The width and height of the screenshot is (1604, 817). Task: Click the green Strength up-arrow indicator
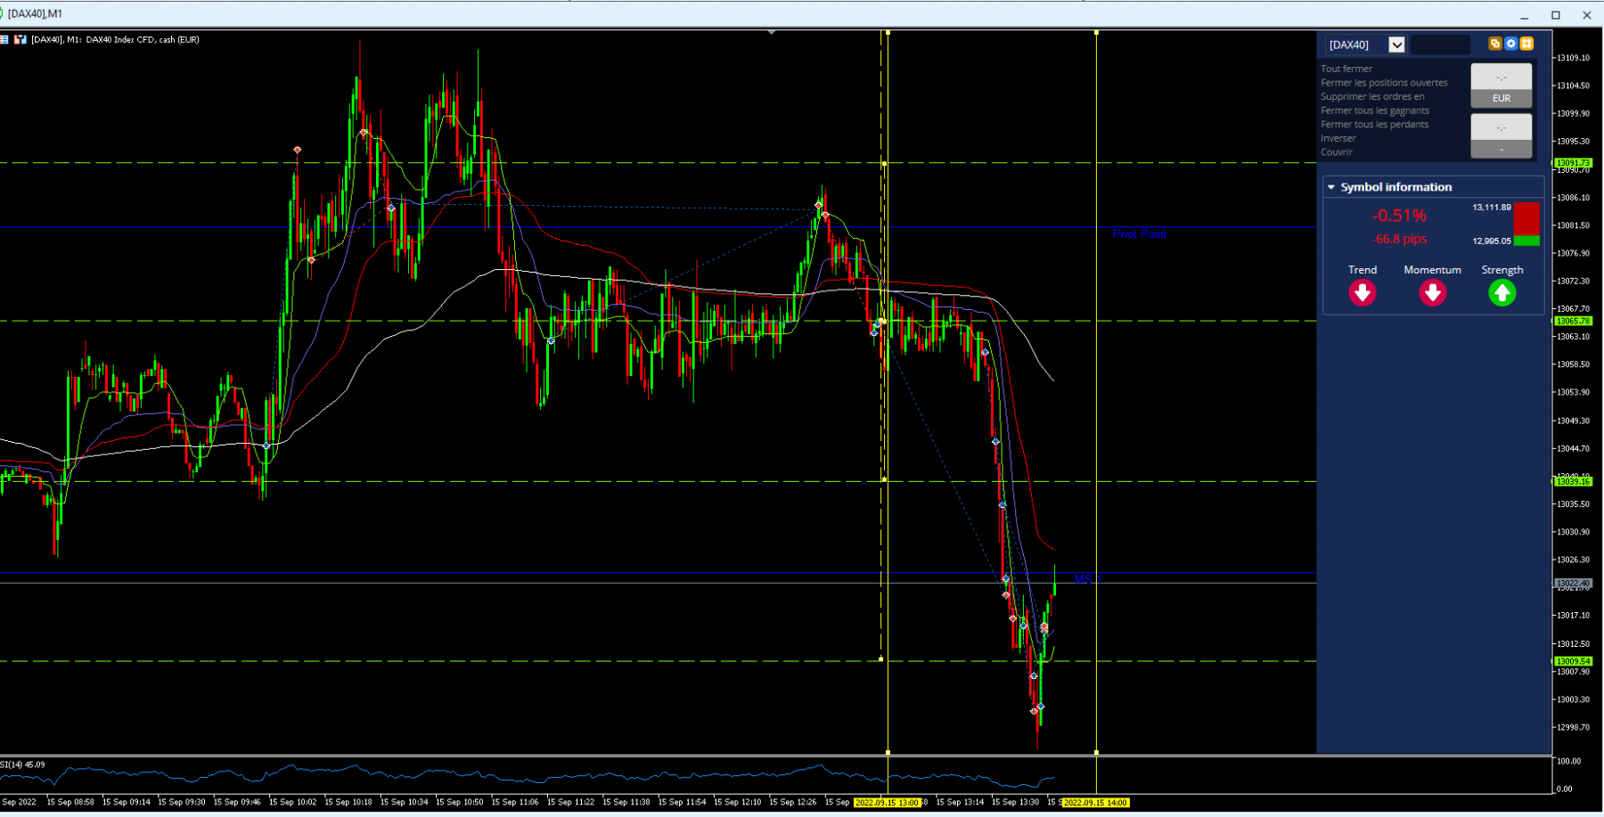pyautogui.click(x=1502, y=292)
